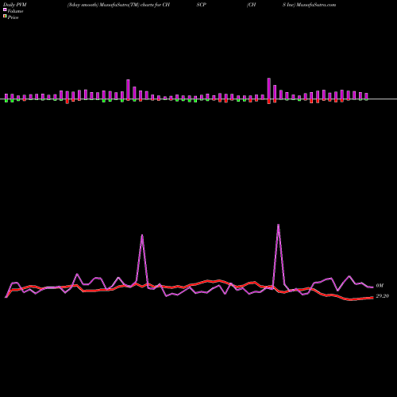Click the MunafaSutra.com watermark text
This screenshot has height=397, width=397.
(x=316, y=5)
